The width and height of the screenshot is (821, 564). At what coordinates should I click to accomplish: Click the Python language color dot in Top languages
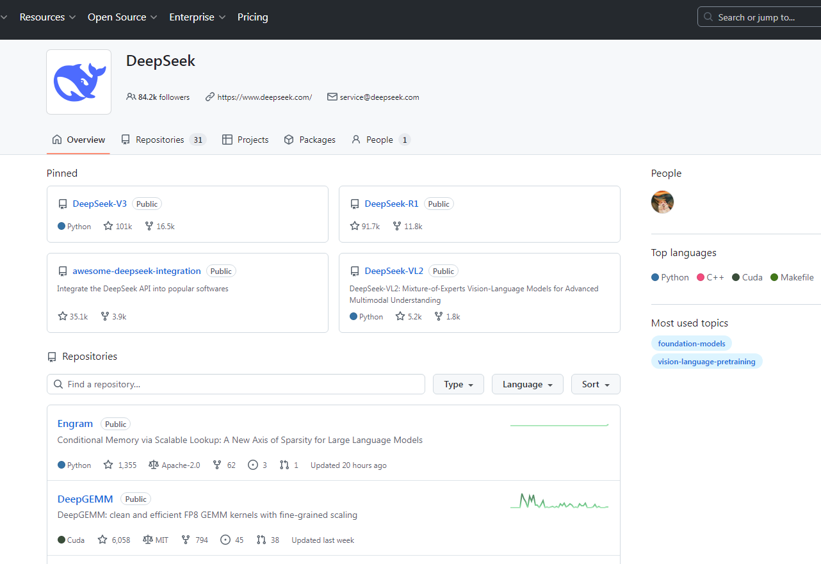pyautogui.click(x=655, y=277)
